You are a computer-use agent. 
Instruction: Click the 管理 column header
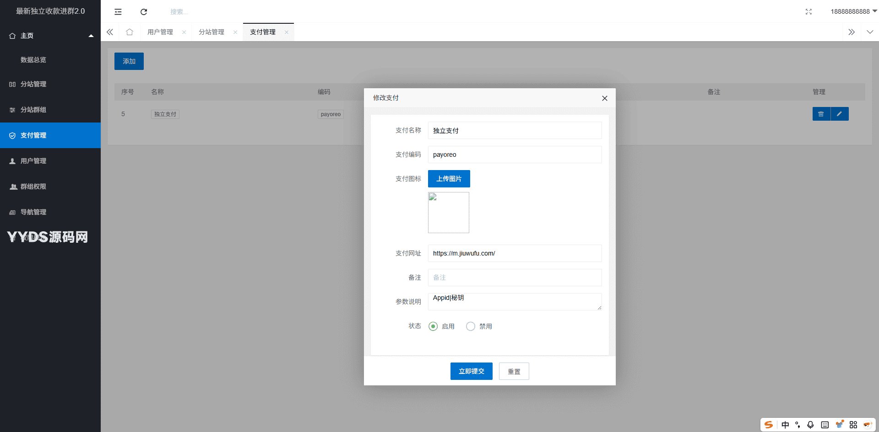819,92
